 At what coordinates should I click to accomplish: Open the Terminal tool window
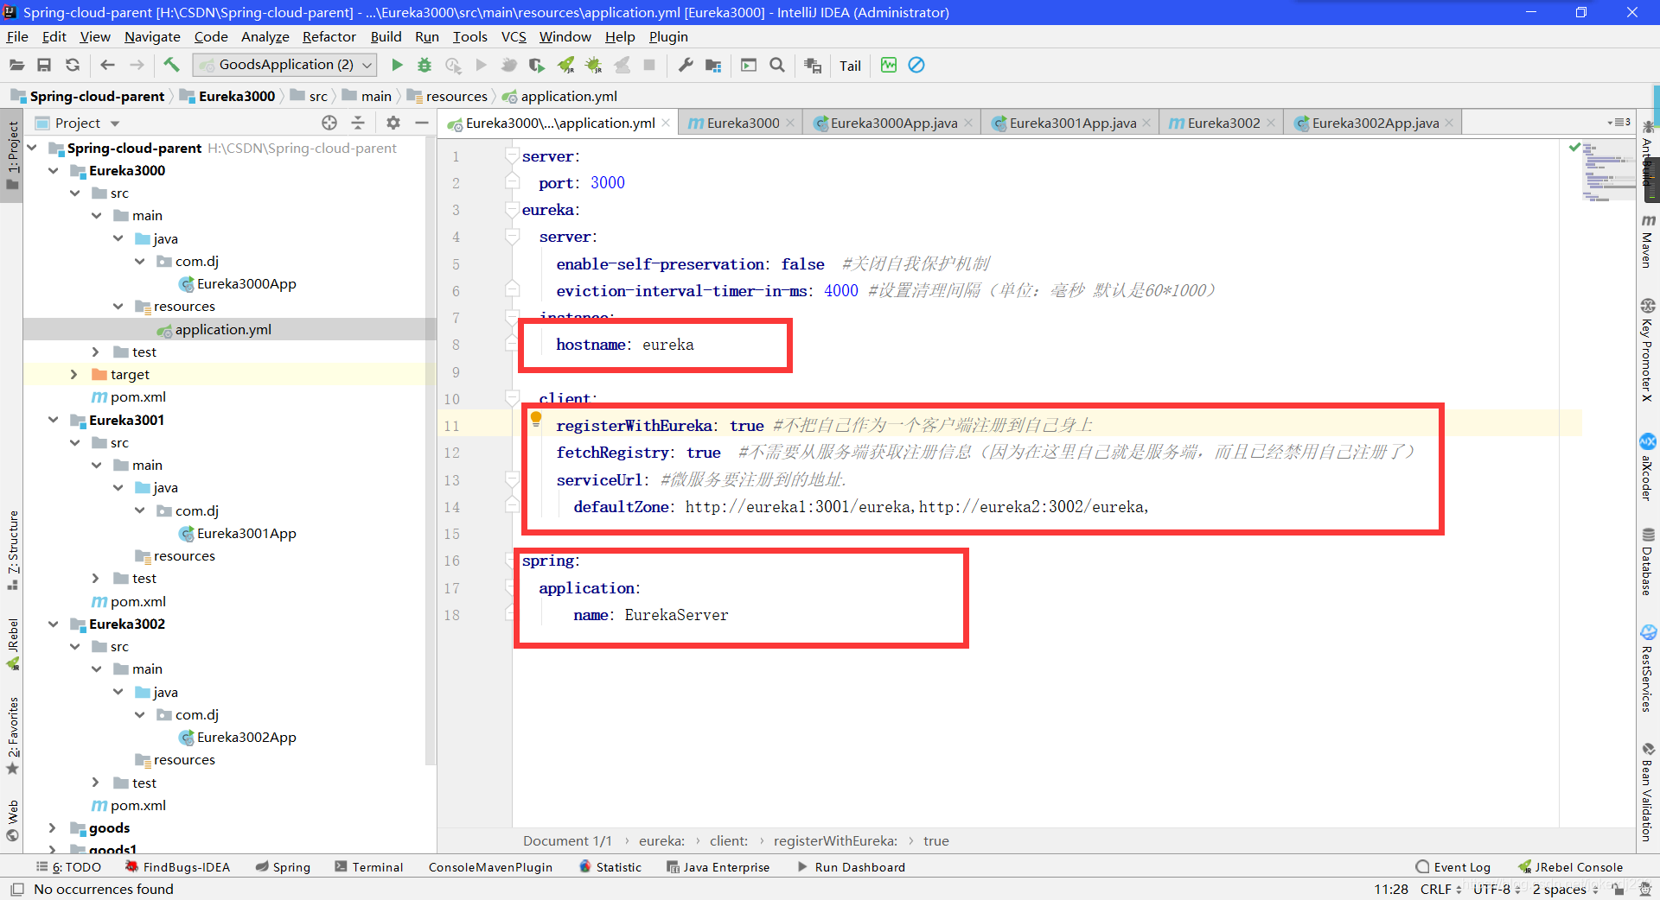[x=369, y=867]
